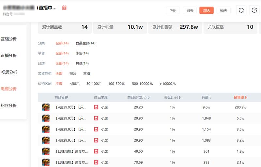Click the live broadcast badge icon
The height and width of the screenshot is (167, 261).
(64, 7)
